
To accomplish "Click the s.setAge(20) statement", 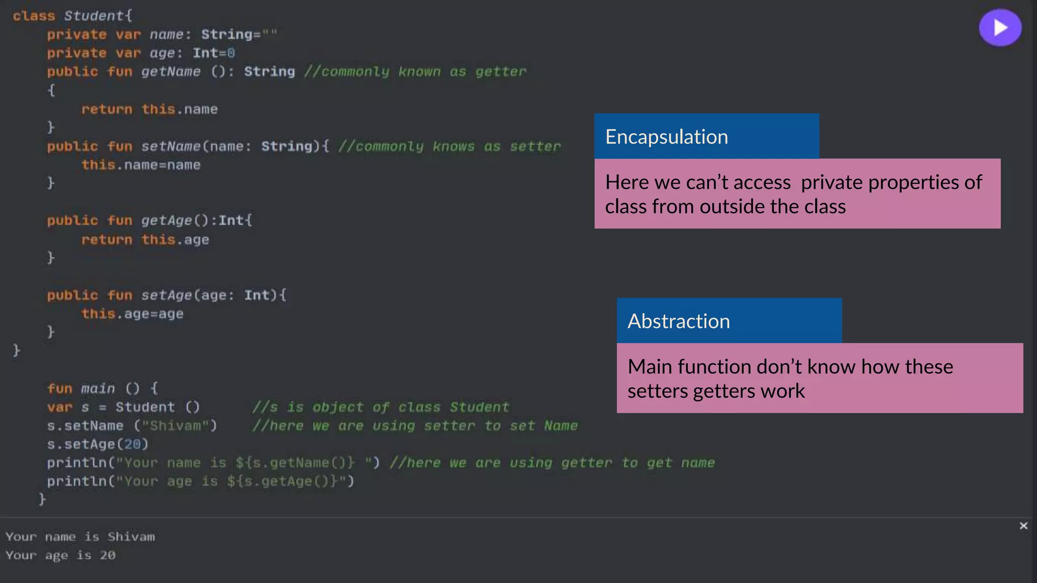I will coord(97,444).
